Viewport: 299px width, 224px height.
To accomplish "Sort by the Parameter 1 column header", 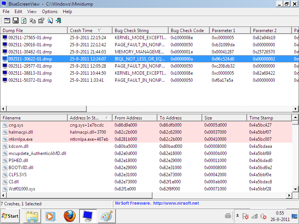I will 230,31.
